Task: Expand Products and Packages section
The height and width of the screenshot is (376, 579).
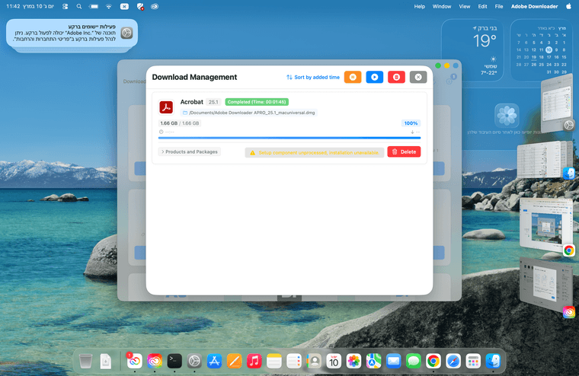Action: point(190,151)
